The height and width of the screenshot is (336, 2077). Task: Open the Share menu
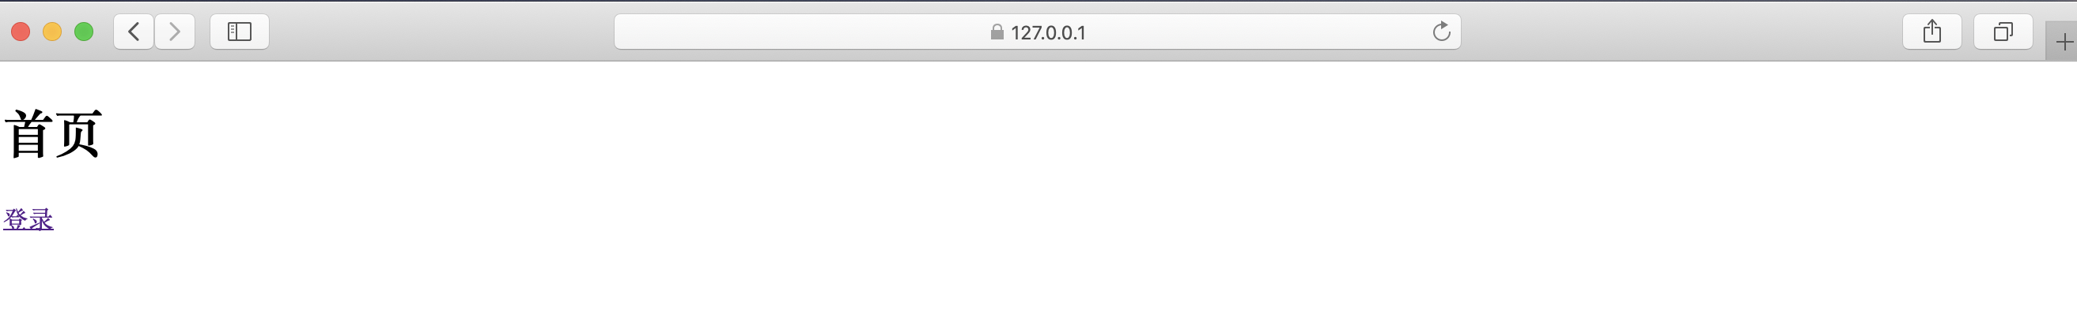click(x=1932, y=32)
